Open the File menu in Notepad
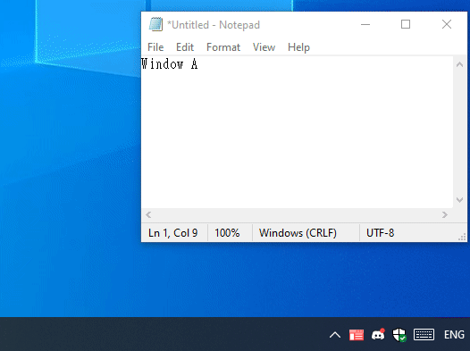Image resolution: width=470 pixels, height=351 pixels. click(x=155, y=47)
